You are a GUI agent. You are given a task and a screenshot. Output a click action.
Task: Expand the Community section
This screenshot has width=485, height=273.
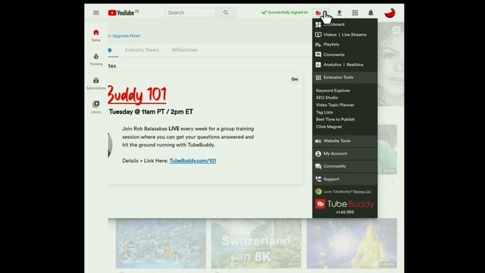tap(345, 166)
